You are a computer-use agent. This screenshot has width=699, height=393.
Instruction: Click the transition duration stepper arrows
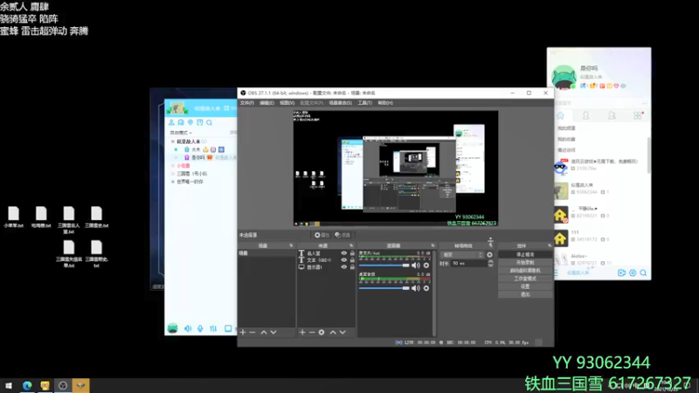tap(490, 264)
